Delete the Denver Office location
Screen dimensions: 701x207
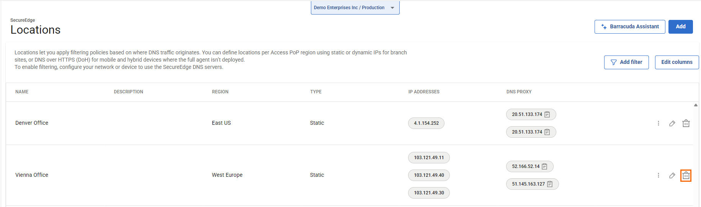click(686, 123)
